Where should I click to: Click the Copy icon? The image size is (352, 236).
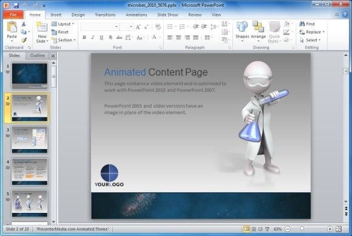(24, 32)
